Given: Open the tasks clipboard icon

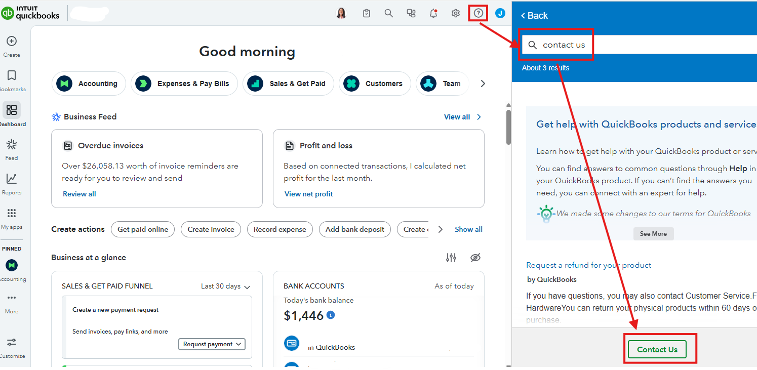Looking at the screenshot, I should (x=367, y=14).
